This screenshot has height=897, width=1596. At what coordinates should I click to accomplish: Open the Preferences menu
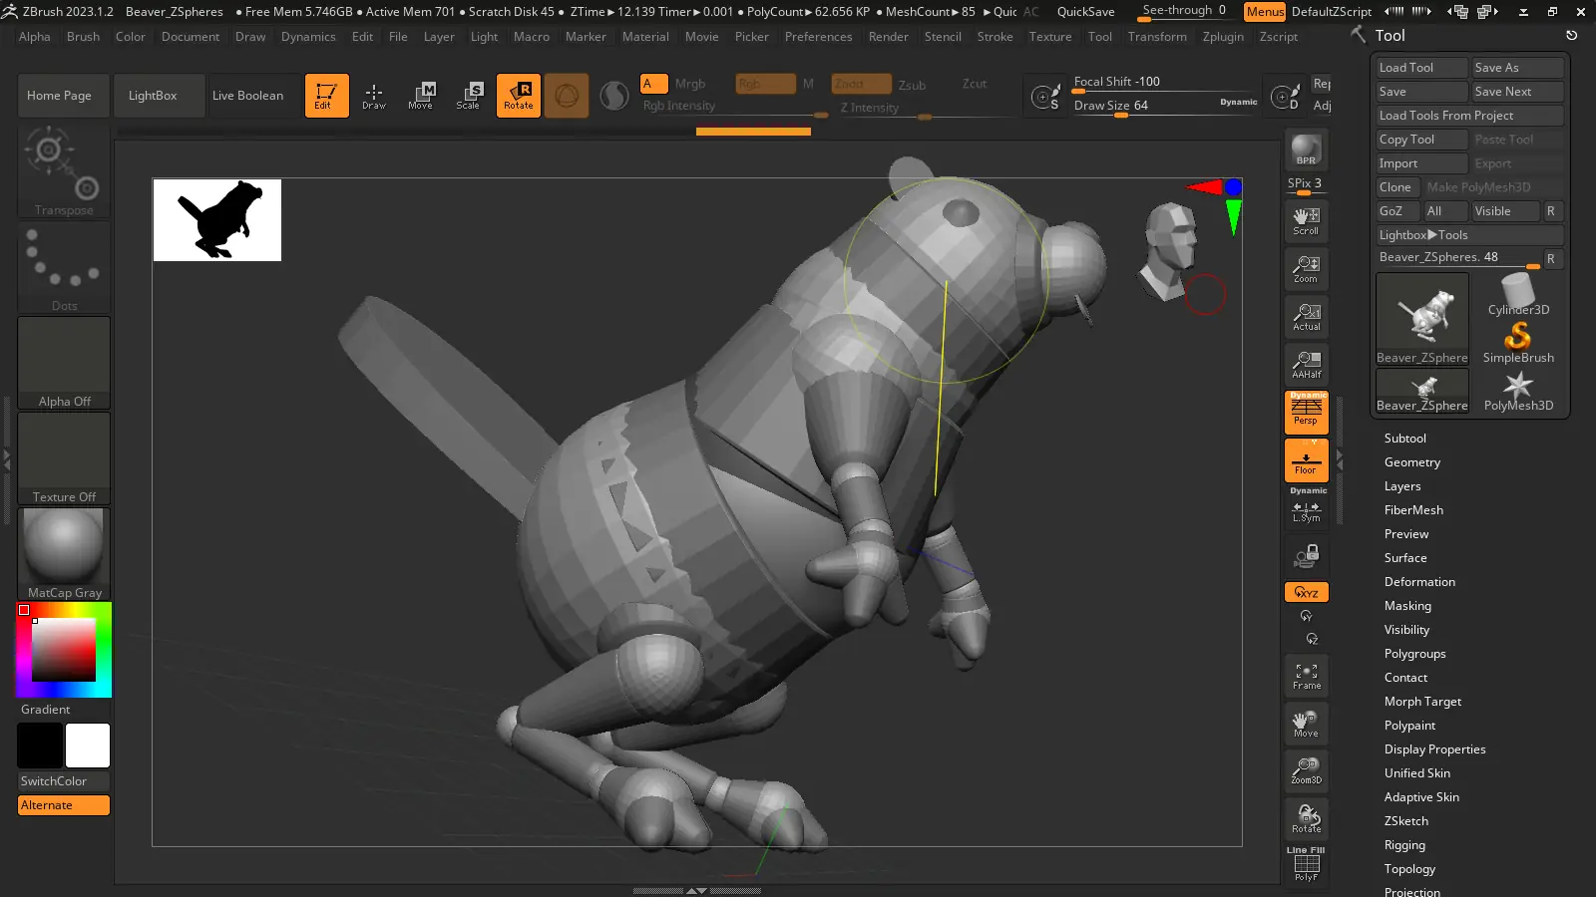click(818, 37)
